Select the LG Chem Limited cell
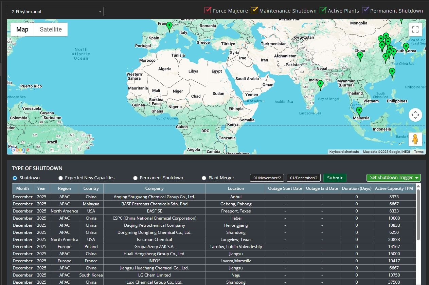This screenshot has height=285, width=429. tap(155, 275)
